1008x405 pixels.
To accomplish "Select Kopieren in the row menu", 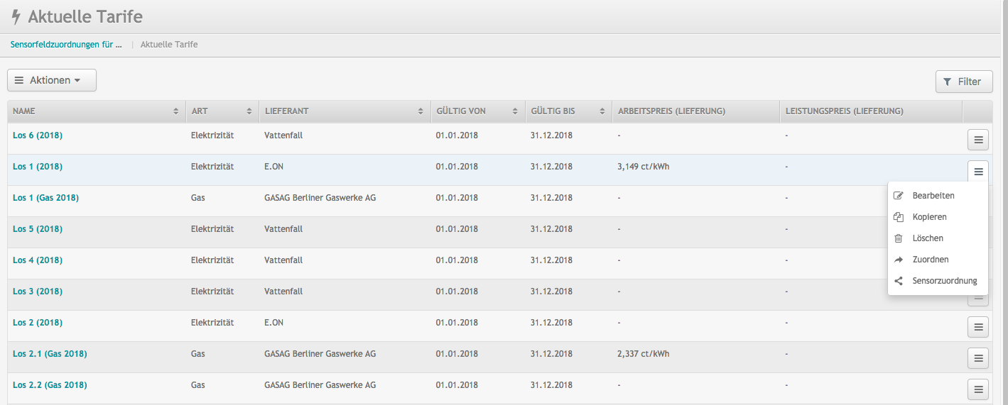I will click(929, 217).
